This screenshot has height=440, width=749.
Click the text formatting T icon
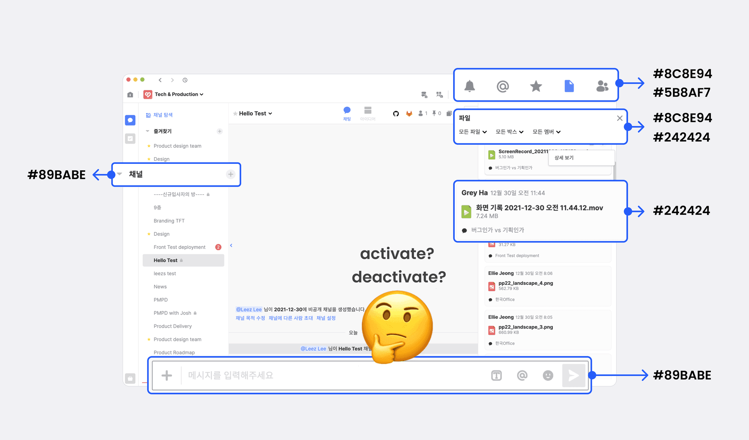(496, 375)
